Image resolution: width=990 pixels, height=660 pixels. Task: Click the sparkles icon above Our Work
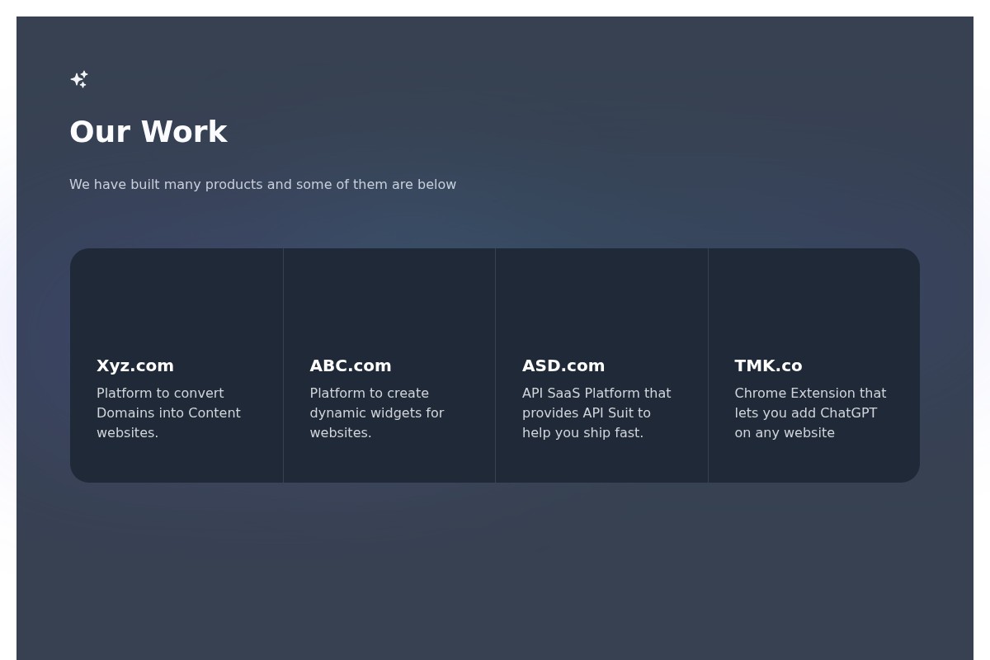point(78,79)
